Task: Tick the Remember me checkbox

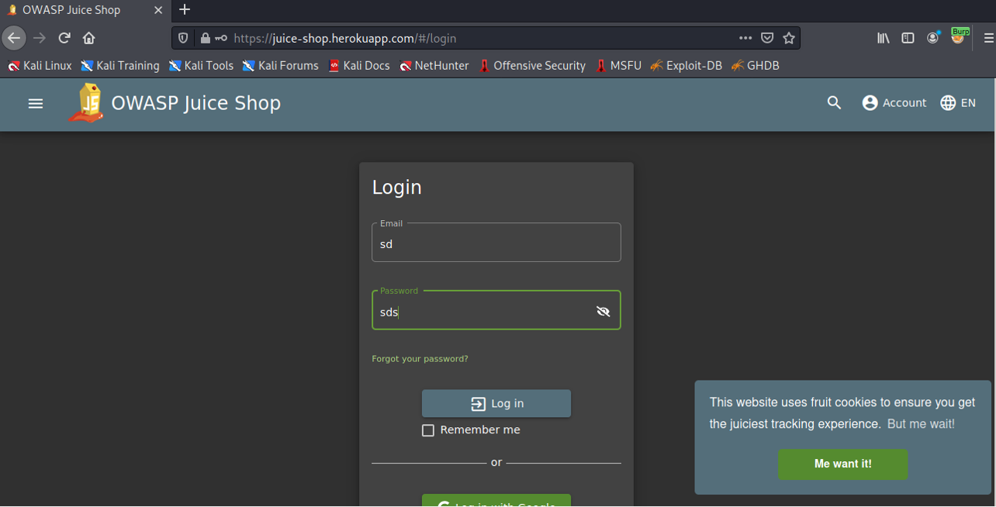Action: click(x=428, y=430)
